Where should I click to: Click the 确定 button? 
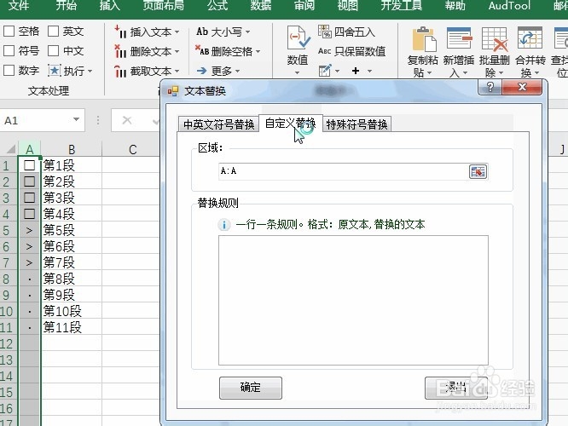click(250, 388)
